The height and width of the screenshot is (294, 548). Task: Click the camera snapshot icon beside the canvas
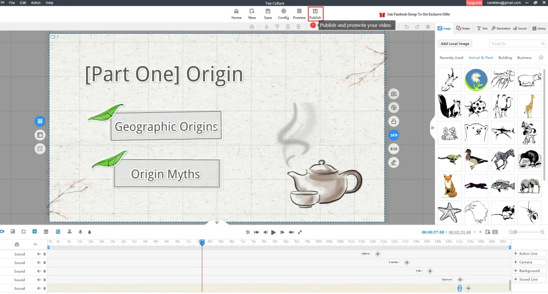394,94
